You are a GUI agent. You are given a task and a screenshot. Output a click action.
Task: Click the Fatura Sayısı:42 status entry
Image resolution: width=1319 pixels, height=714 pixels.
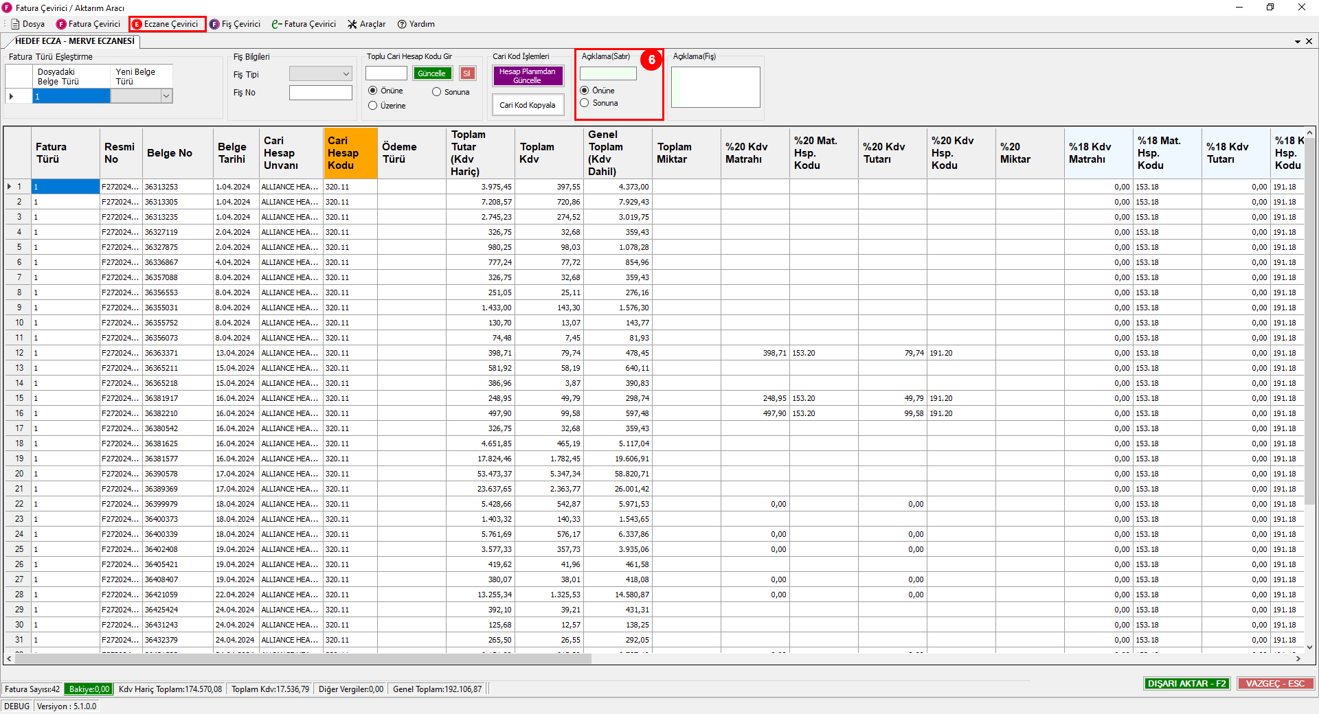coord(32,689)
